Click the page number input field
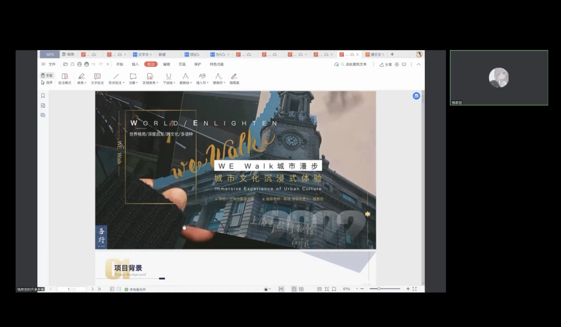Viewport: 561px width, 327px height. pos(71,289)
